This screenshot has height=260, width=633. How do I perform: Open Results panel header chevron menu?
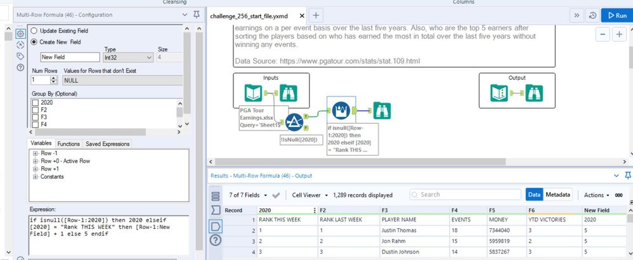pos(617,176)
